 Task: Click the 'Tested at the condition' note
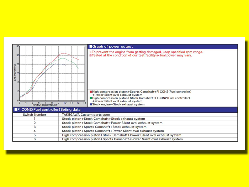[141, 56]
